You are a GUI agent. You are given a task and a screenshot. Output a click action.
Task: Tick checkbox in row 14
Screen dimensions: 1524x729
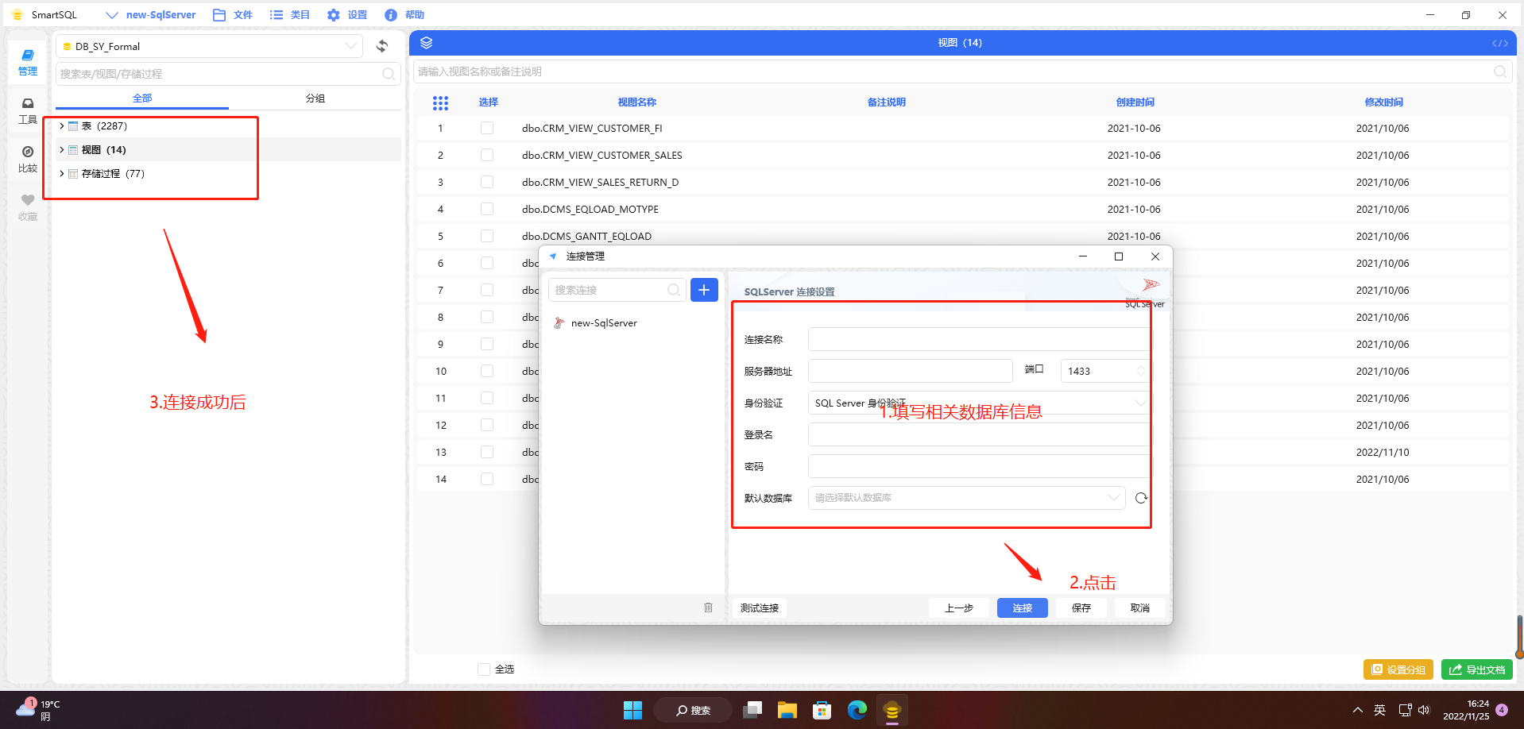click(x=487, y=479)
